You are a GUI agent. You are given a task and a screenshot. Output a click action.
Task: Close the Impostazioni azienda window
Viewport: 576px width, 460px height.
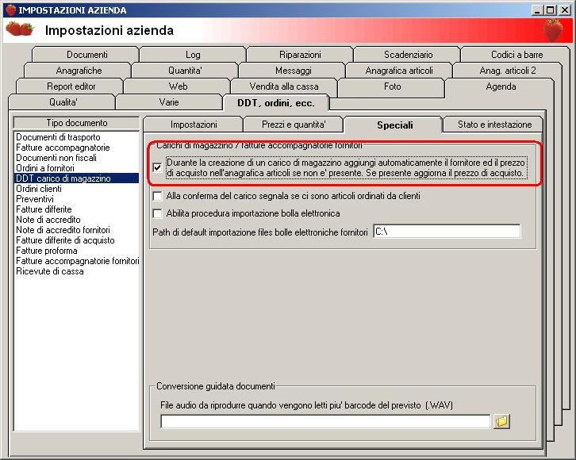[x=565, y=10]
